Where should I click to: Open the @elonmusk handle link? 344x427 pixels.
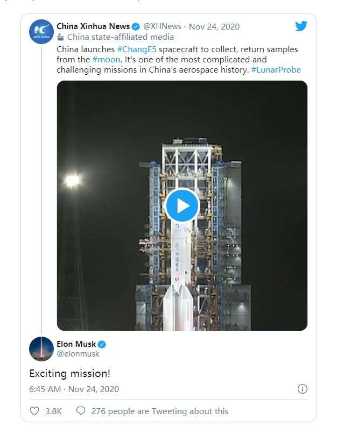coord(78,354)
